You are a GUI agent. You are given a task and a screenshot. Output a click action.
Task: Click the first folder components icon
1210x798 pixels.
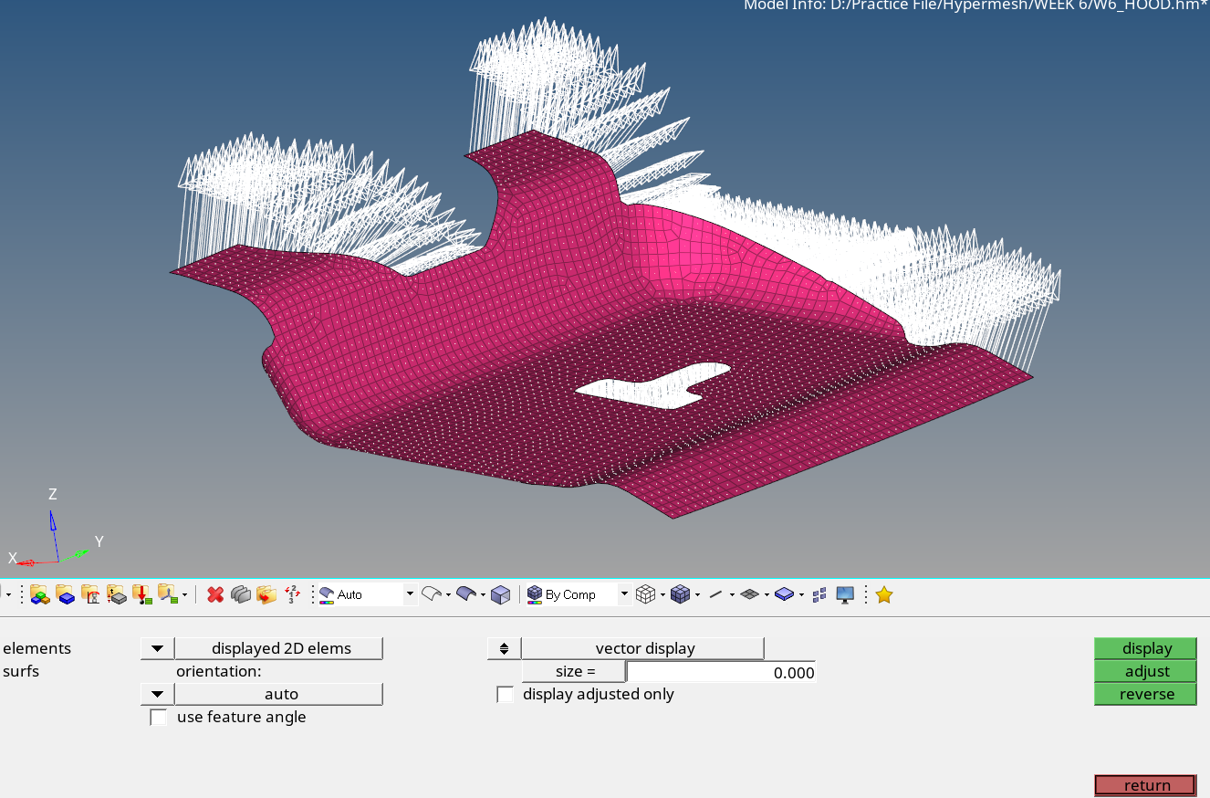(39, 594)
